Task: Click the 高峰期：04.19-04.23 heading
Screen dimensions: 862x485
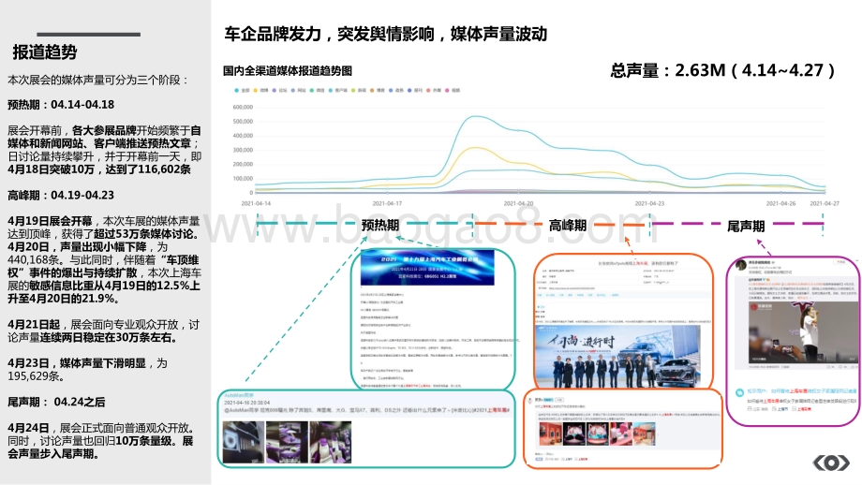Action: (61, 195)
